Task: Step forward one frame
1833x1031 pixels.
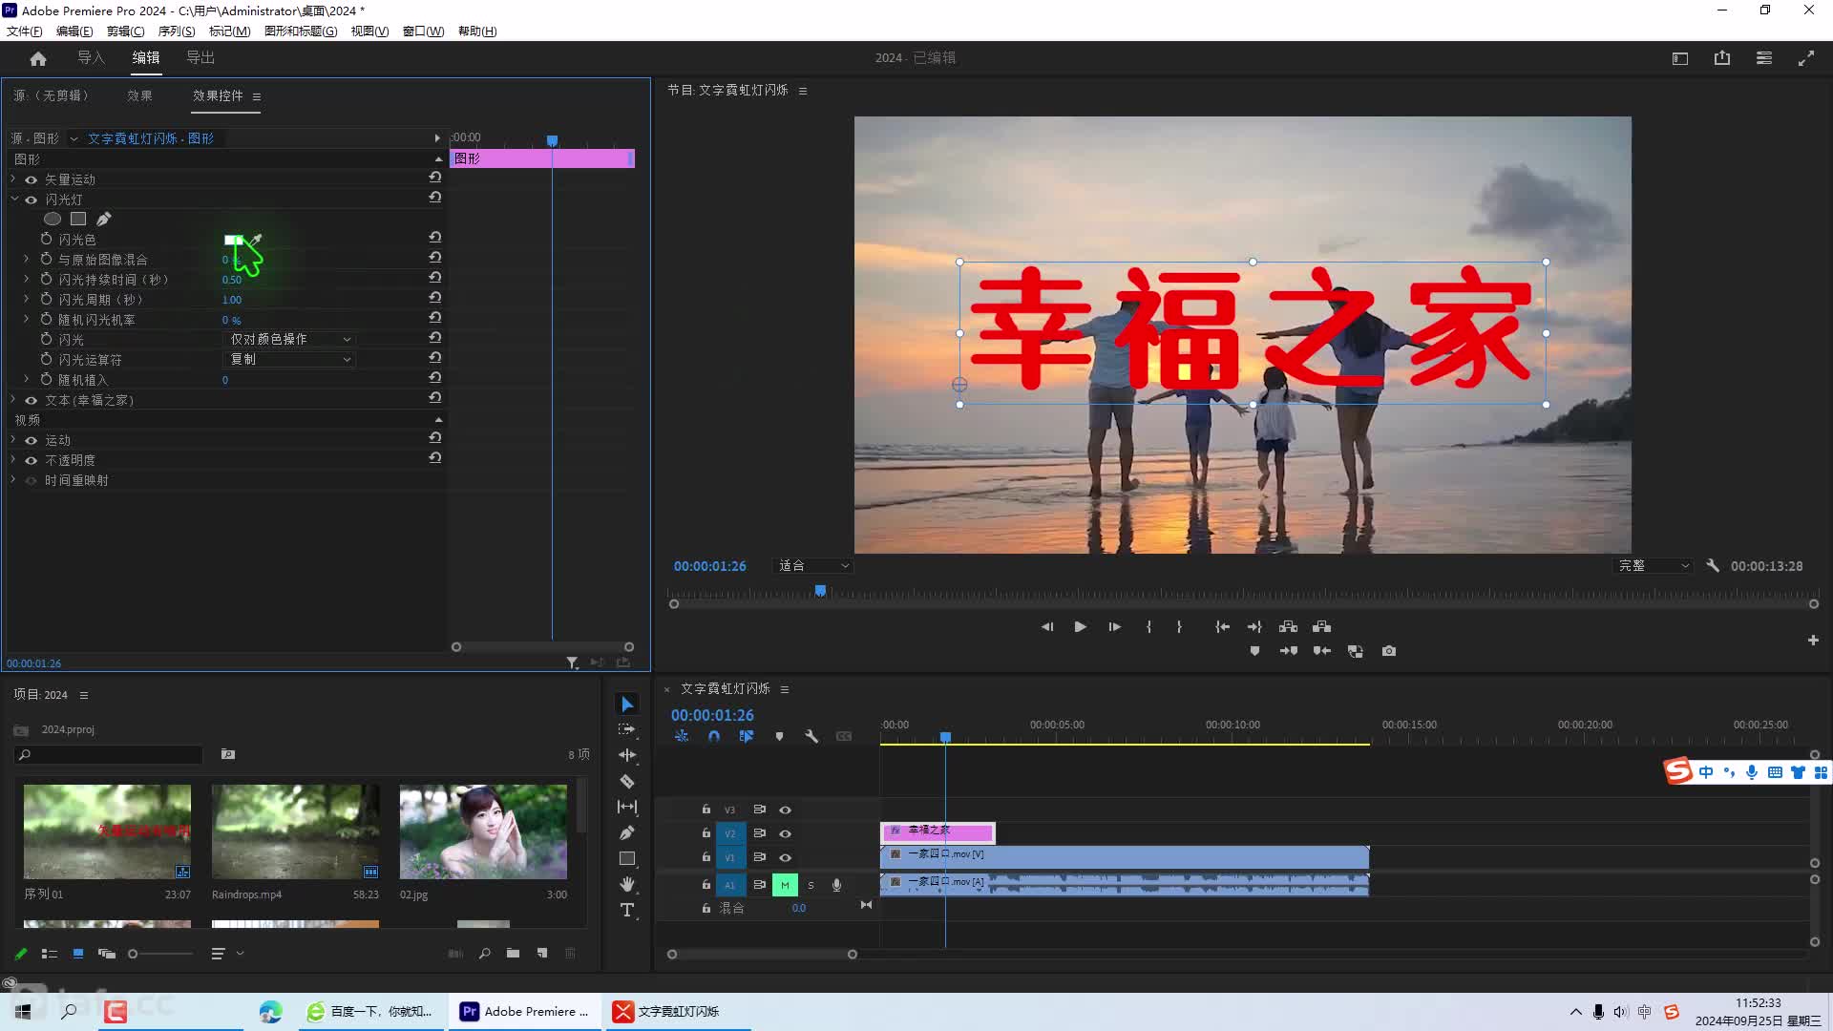Action: (x=1114, y=627)
